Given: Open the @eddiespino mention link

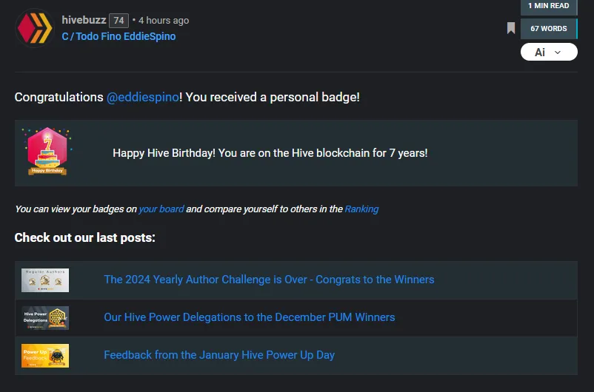Looking at the screenshot, I should pos(143,97).
